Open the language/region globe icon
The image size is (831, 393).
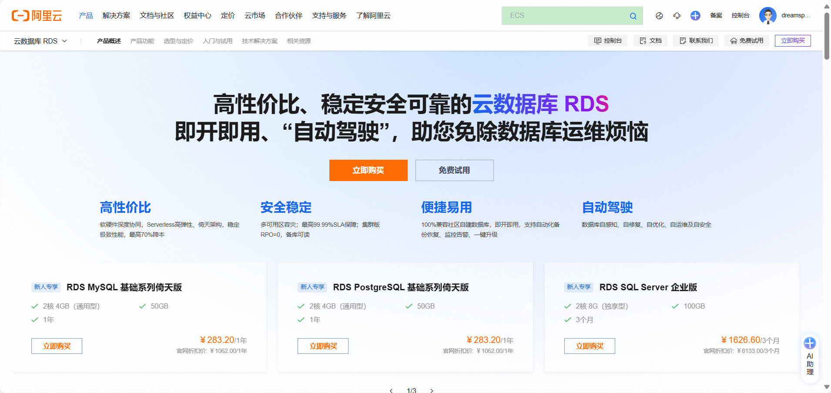660,16
